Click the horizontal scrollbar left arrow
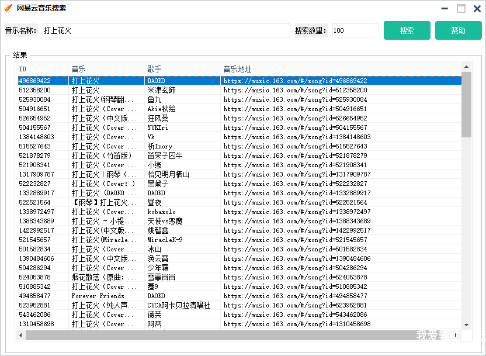The height and width of the screenshot is (356, 486). (x=20, y=335)
